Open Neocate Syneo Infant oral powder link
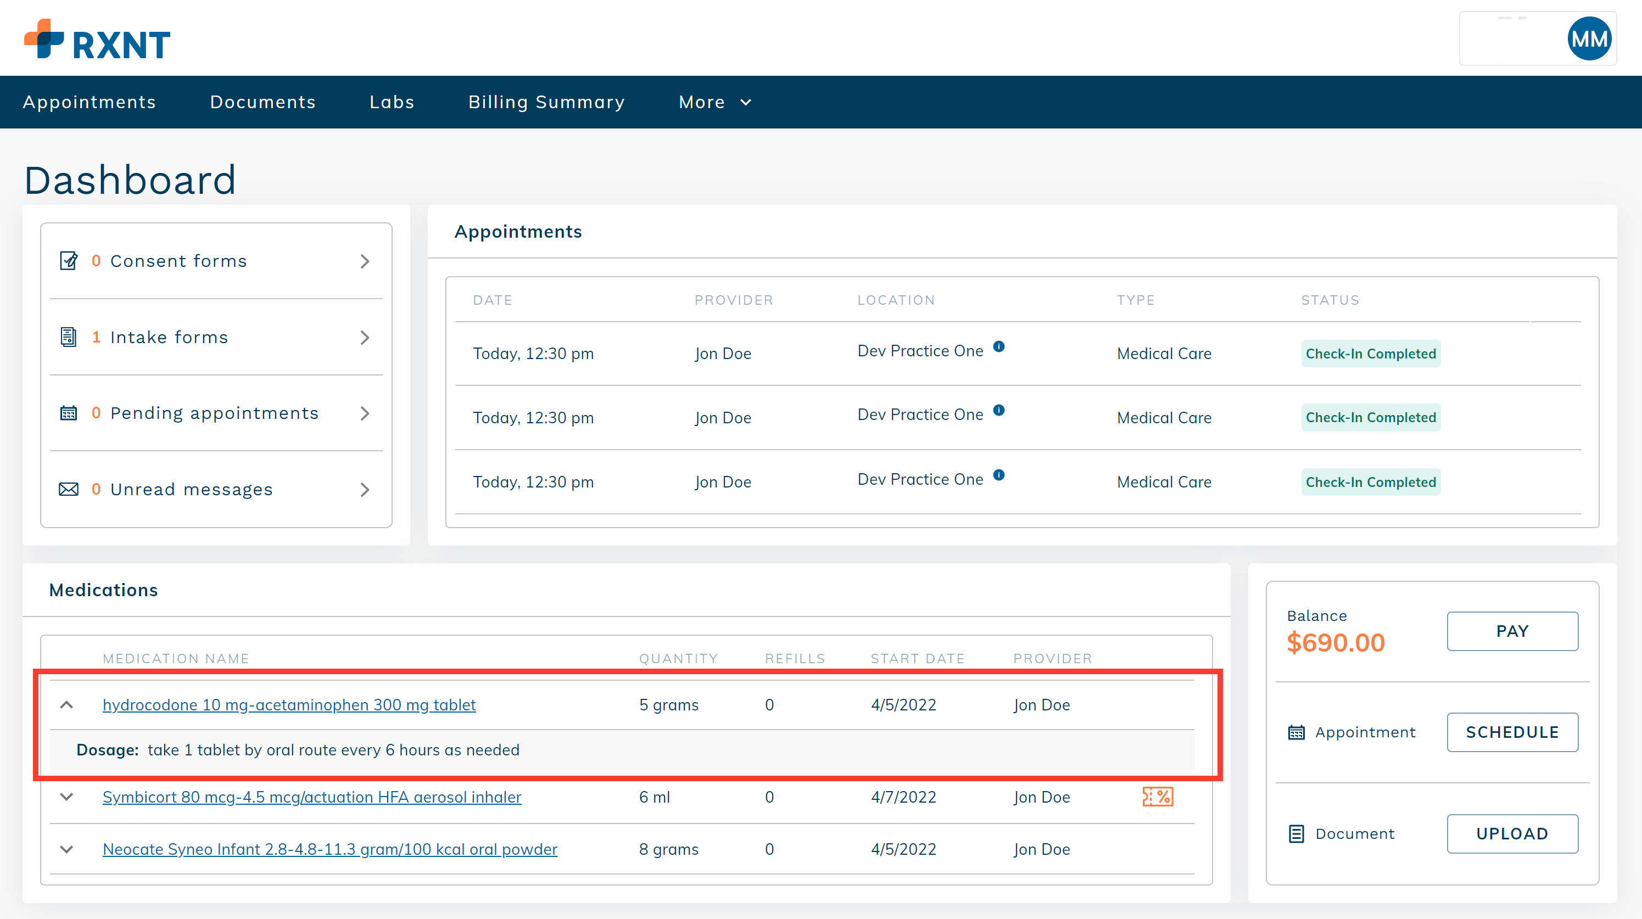The width and height of the screenshot is (1642, 919). tap(329, 849)
